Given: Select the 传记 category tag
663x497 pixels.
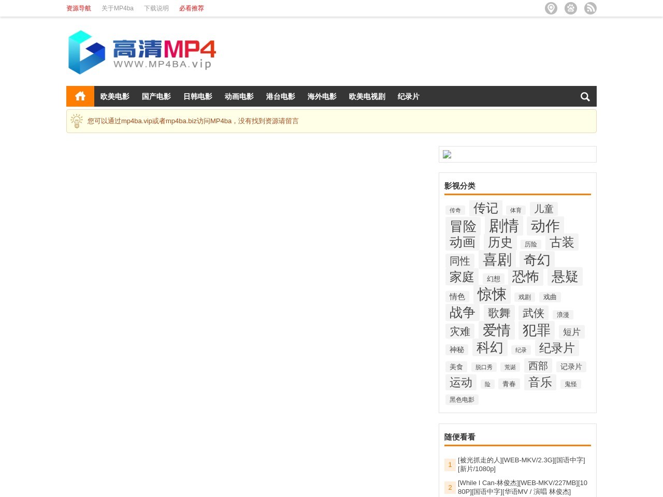Looking at the screenshot, I should click(x=486, y=208).
